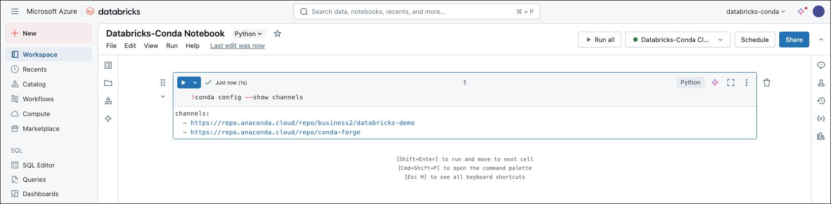Image resolution: width=831 pixels, height=204 pixels.
Task: Click the Share button
Action: (x=794, y=40)
